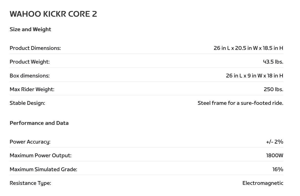The width and height of the screenshot is (300, 196).
Task: Select the 250 lbs. value
Action: click(273, 89)
